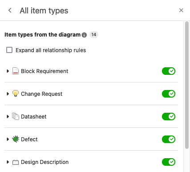Click the Datasheet pages icon
The height and width of the screenshot is (172, 190).
[16, 116]
